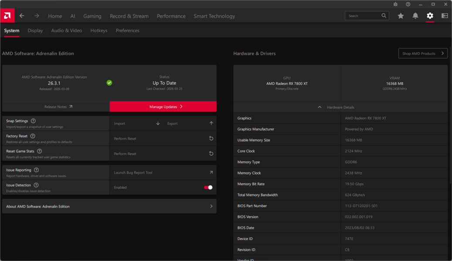Click the AMD logo home icon
452x261 pixels.
(x=7, y=16)
